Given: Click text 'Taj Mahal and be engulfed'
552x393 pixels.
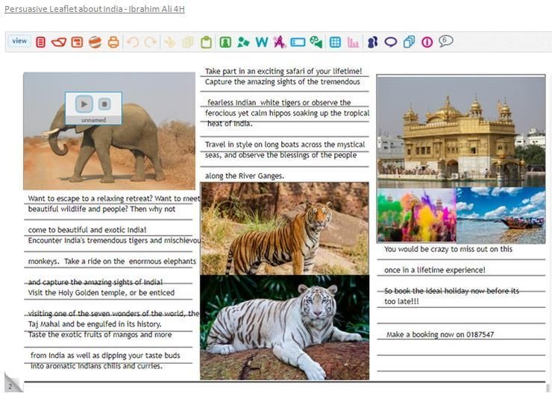Looking at the screenshot, I should tap(72, 324).
